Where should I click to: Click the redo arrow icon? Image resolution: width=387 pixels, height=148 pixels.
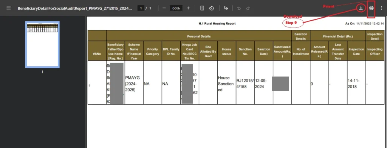pos(248,8)
